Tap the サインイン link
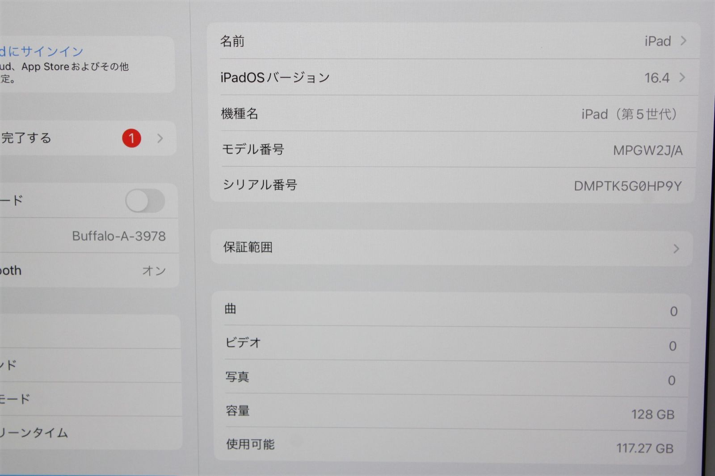Image resolution: width=715 pixels, height=476 pixels. pos(52,52)
